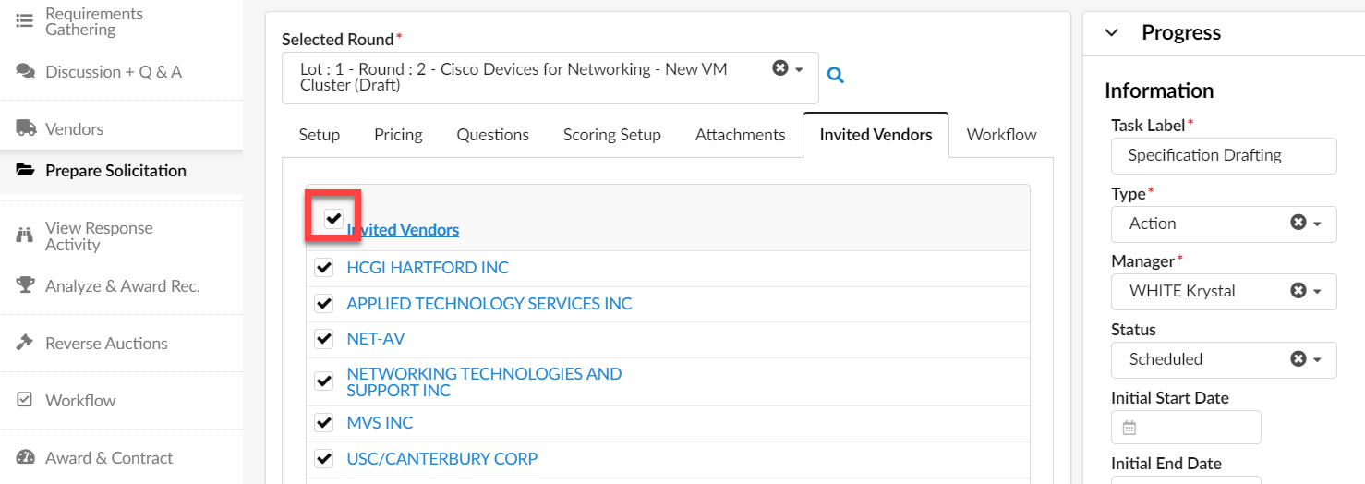
Task: Expand the Type dropdown arrow
Action: click(1318, 224)
